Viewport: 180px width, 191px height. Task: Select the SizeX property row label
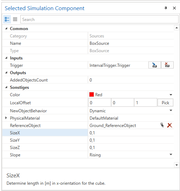click(15, 133)
